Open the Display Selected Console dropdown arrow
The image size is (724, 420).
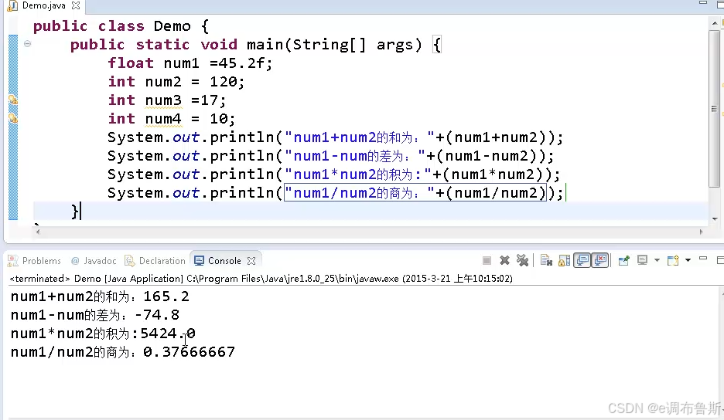[657, 260]
